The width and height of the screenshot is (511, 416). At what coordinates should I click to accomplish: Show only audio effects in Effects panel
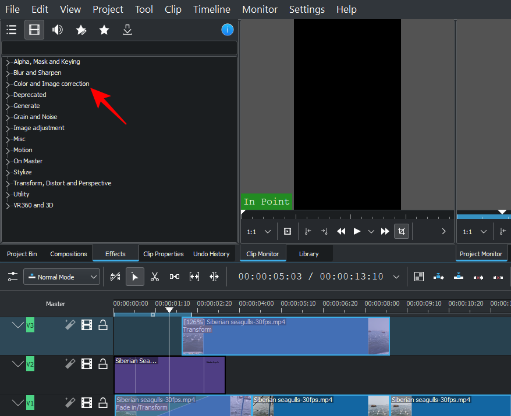pyautogui.click(x=58, y=30)
